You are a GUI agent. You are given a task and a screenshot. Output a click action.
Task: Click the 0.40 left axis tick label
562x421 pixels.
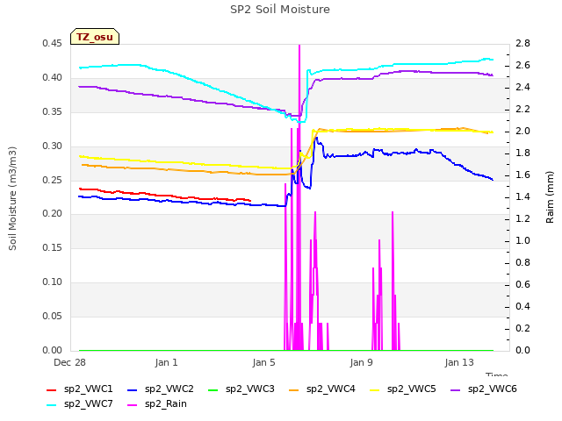52,78
